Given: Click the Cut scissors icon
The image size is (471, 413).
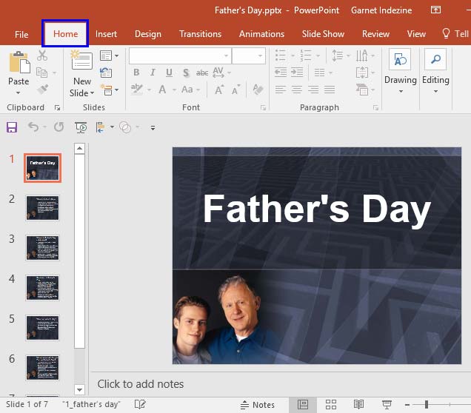Looking at the screenshot, I should click(x=42, y=56).
